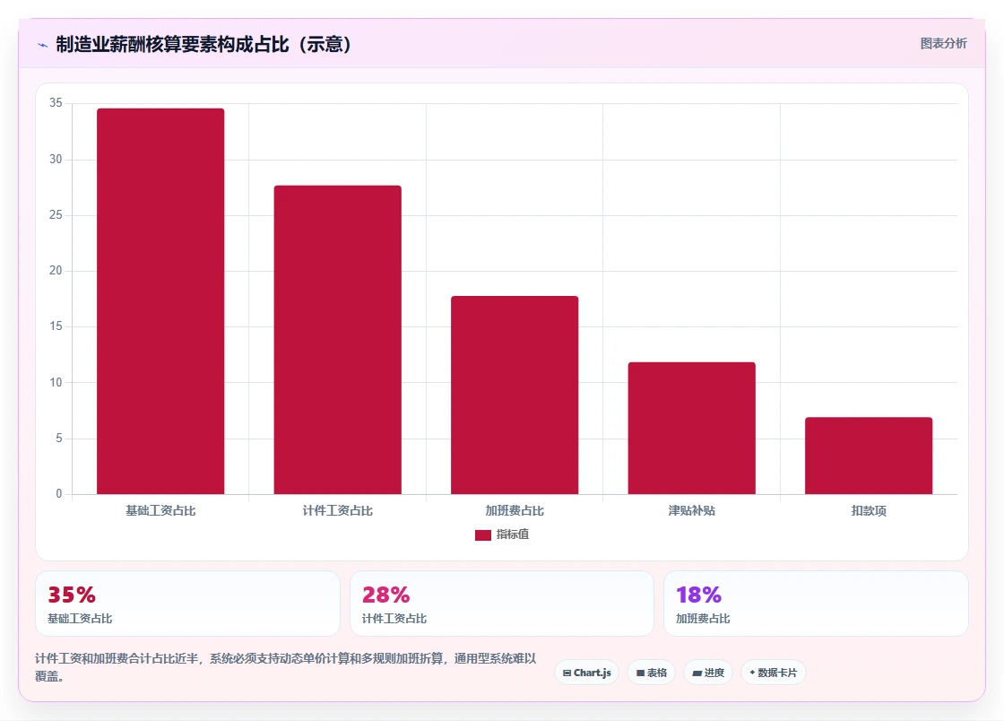Click the Chart.js tag chip
The width and height of the screenshot is (1004, 721).
586,673
